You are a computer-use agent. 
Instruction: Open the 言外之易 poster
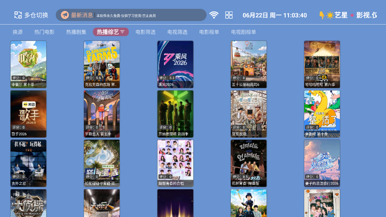click(28, 163)
